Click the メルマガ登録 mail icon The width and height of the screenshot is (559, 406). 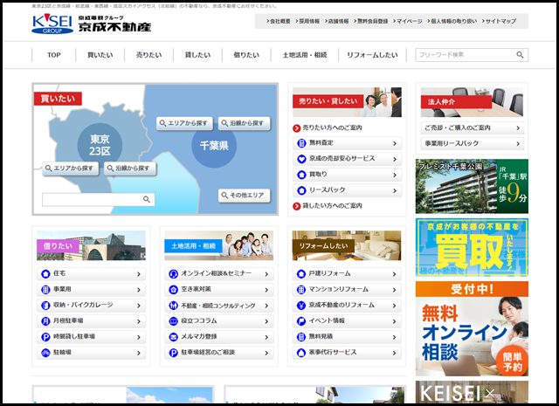pos(173,336)
